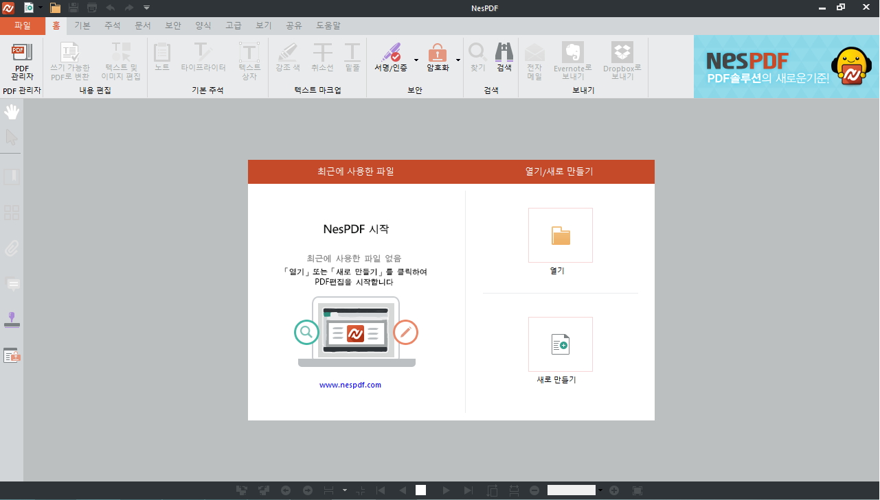This screenshot has height=500, width=880.
Task: Open the page layout dropdown in status bar
Action: point(345,490)
